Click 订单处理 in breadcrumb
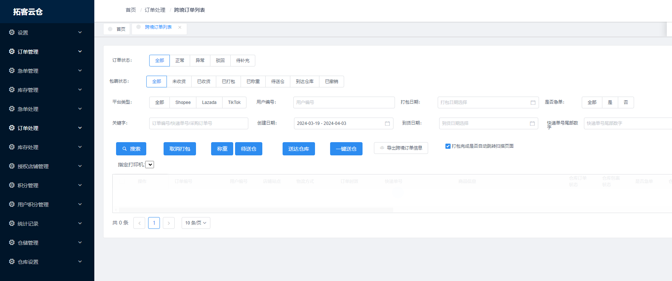 click(155, 10)
